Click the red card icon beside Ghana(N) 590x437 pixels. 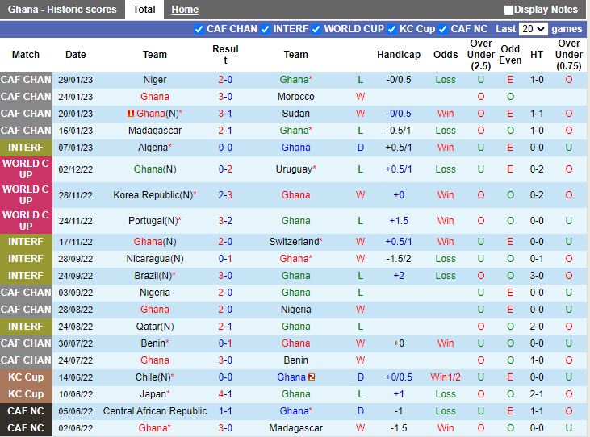pos(132,114)
